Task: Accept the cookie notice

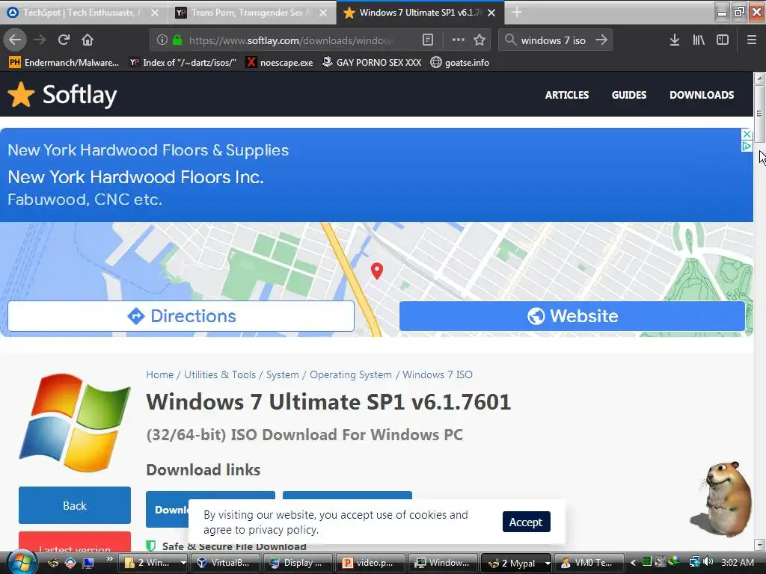Action: (526, 522)
